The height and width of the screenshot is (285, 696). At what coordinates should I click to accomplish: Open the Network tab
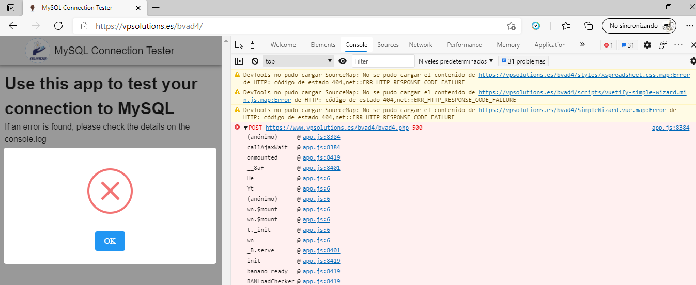click(x=421, y=45)
